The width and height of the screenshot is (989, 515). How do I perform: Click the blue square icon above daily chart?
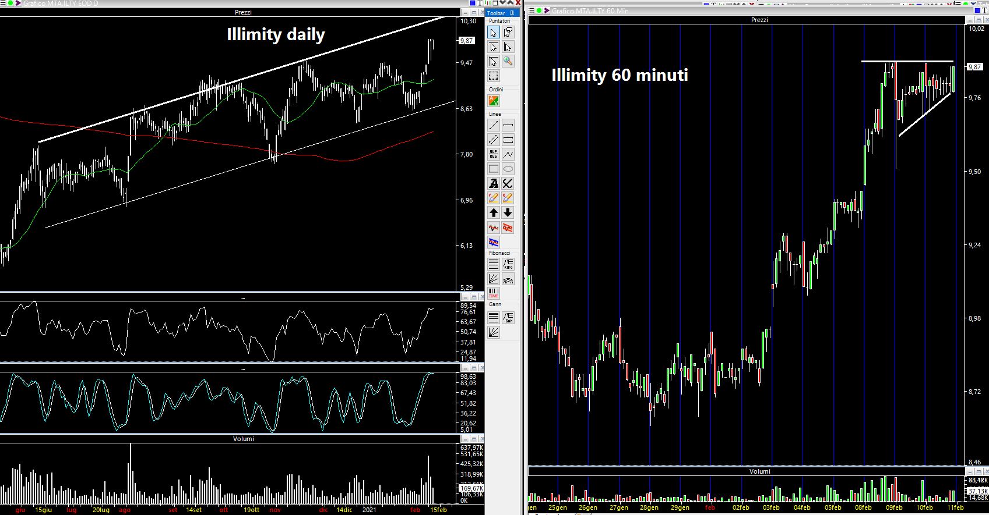[x=473, y=3]
